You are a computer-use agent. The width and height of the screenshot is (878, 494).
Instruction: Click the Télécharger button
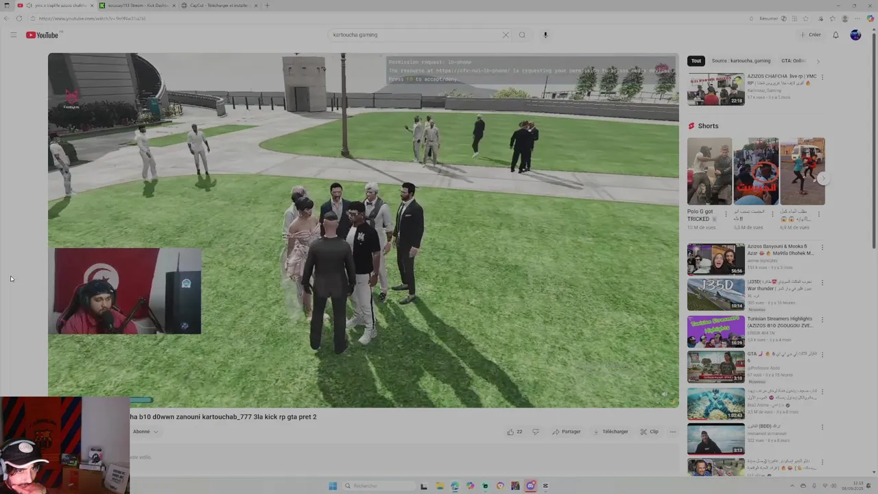[x=610, y=432]
